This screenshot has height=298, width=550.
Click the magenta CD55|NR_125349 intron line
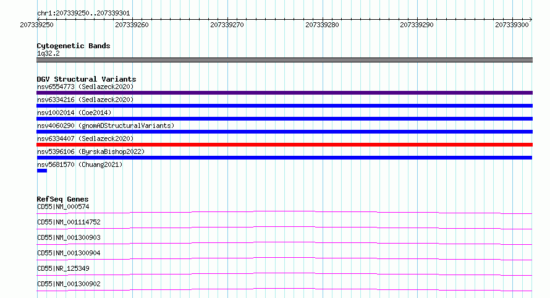[x=284, y=274]
